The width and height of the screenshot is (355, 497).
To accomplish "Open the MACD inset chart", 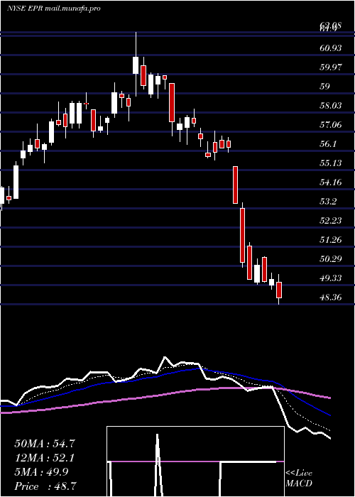I will (x=195, y=461).
